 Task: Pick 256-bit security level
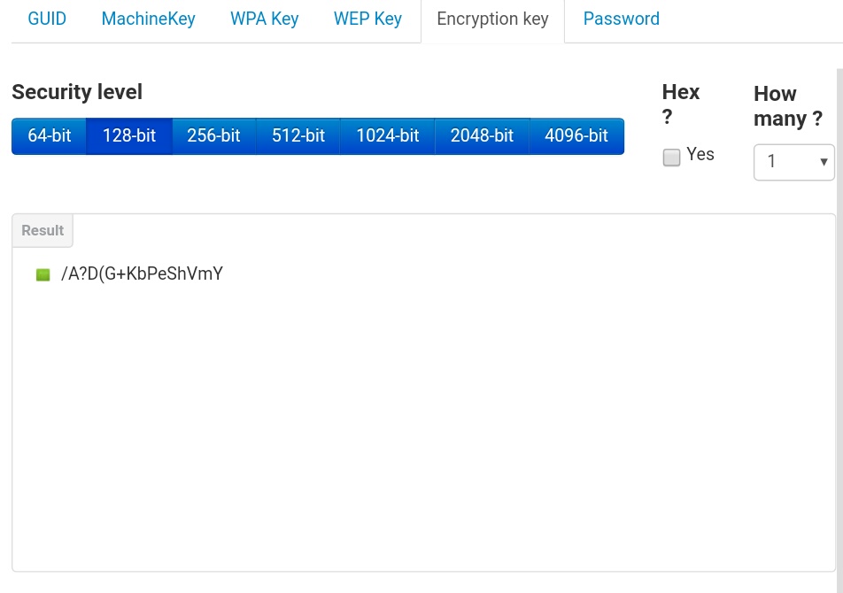coord(213,136)
